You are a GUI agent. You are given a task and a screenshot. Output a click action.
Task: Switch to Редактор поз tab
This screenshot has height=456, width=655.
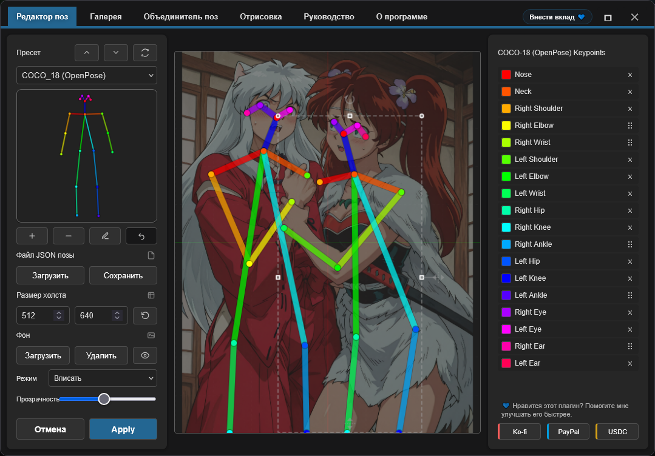42,17
